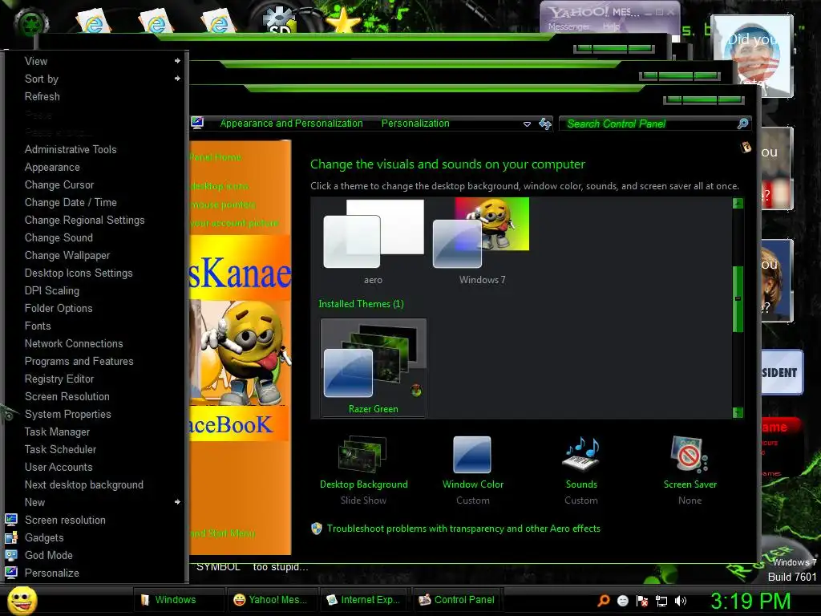Click the Window Color link text
Image resolution: width=821 pixels, height=616 pixels.
pos(473,484)
